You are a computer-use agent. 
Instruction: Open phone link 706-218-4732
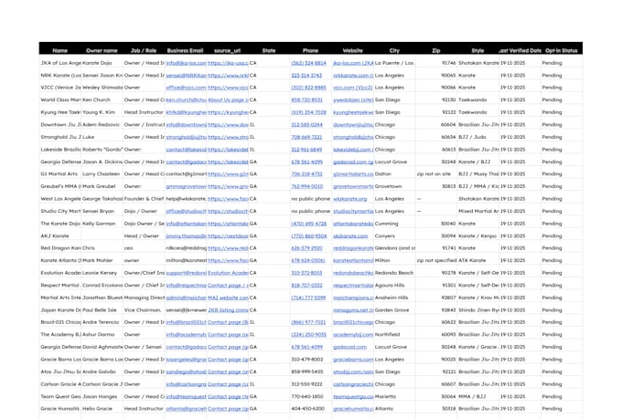306,173
